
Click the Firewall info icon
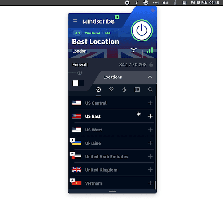coord(80,73)
